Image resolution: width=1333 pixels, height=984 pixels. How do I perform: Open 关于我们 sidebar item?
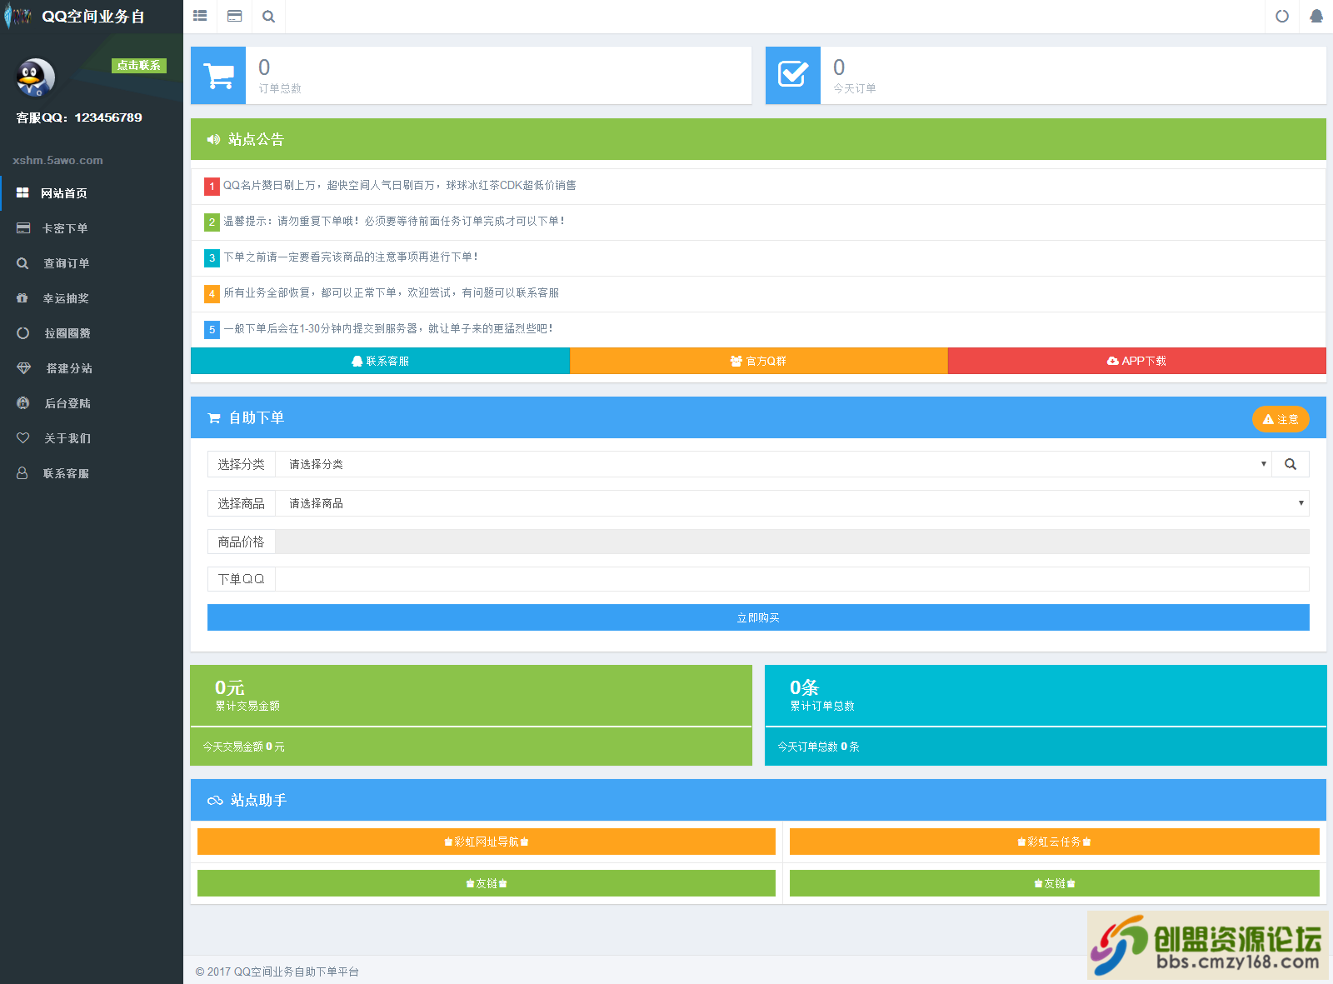tap(92, 438)
